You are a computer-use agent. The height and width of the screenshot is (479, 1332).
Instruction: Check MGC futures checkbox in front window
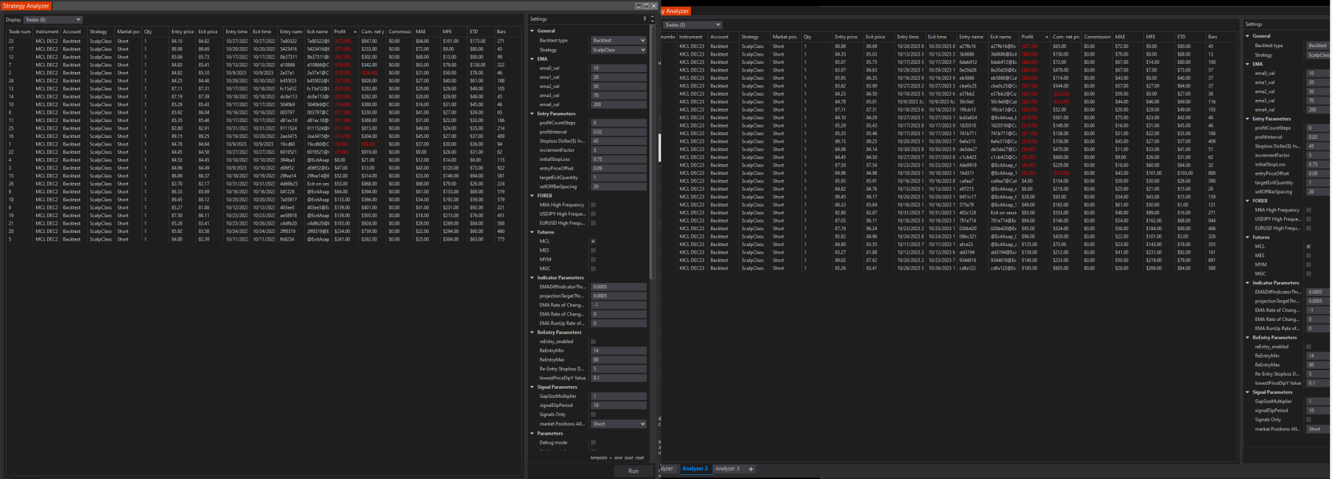coord(593,268)
